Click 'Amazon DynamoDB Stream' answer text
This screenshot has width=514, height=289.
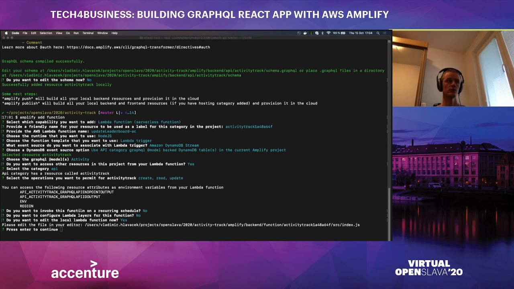click(174, 145)
